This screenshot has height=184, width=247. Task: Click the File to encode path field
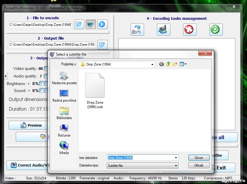pyautogui.click(x=40, y=25)
